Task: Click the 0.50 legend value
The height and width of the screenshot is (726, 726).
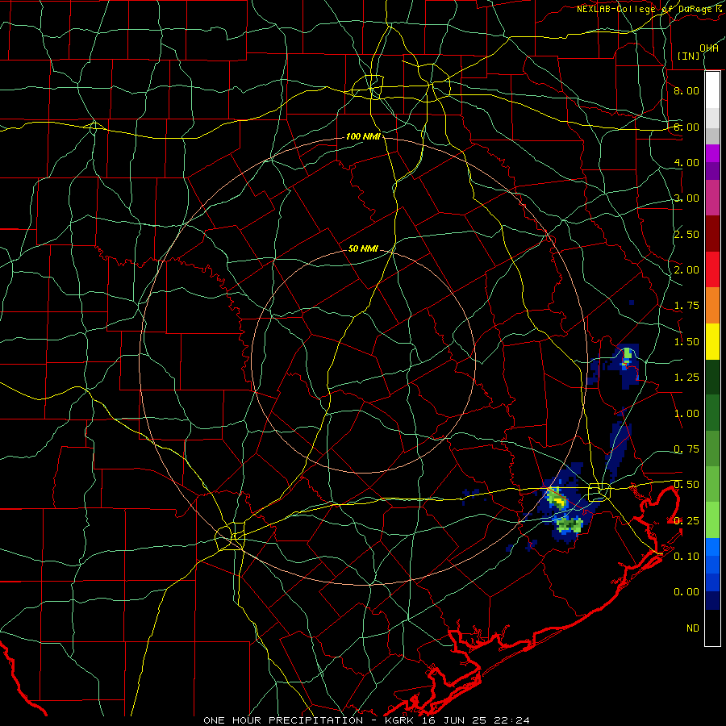Action: click(686, 485)
